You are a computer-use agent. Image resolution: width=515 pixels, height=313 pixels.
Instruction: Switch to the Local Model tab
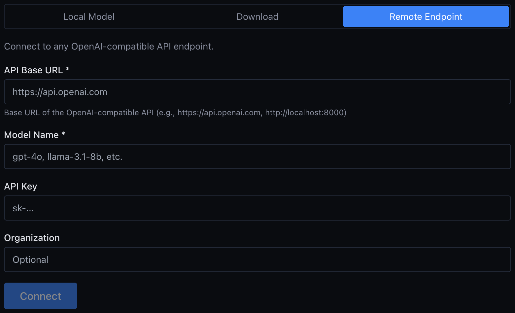point(88,17)
